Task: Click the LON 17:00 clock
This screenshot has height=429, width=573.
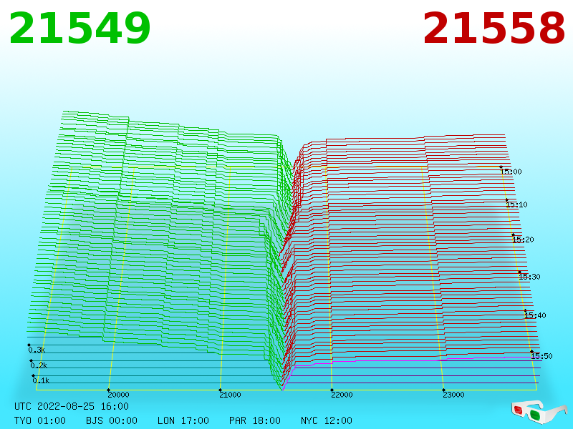Action: click(183, 420)
